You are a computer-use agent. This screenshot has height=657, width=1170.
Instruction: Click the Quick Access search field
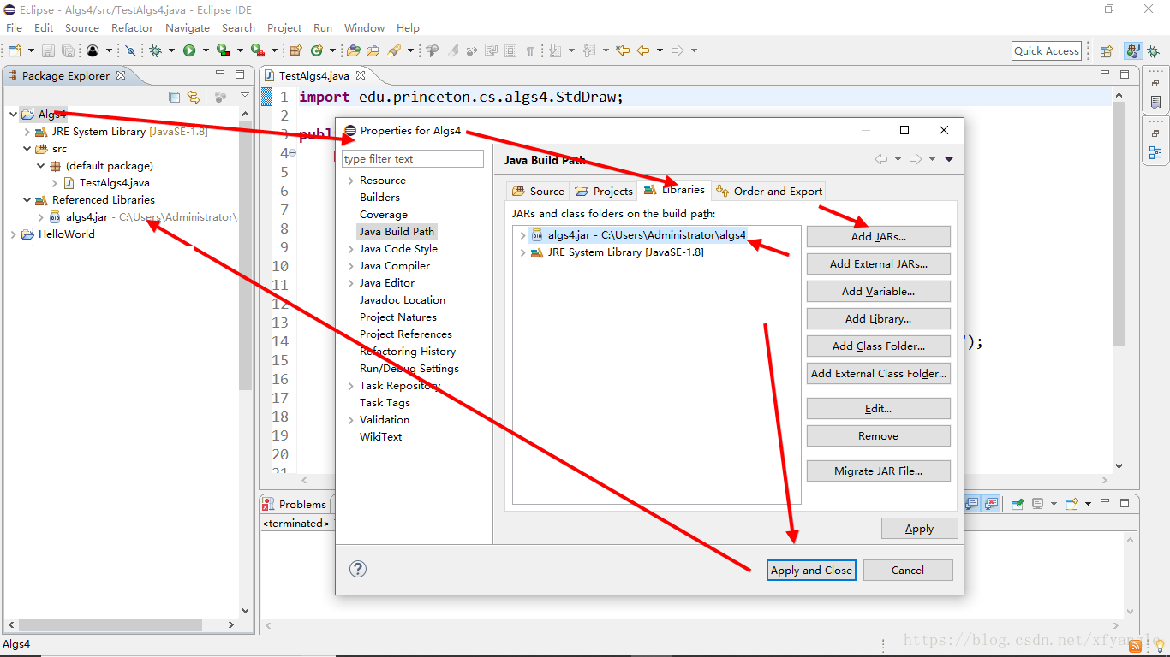click(x=1047, y=50)
